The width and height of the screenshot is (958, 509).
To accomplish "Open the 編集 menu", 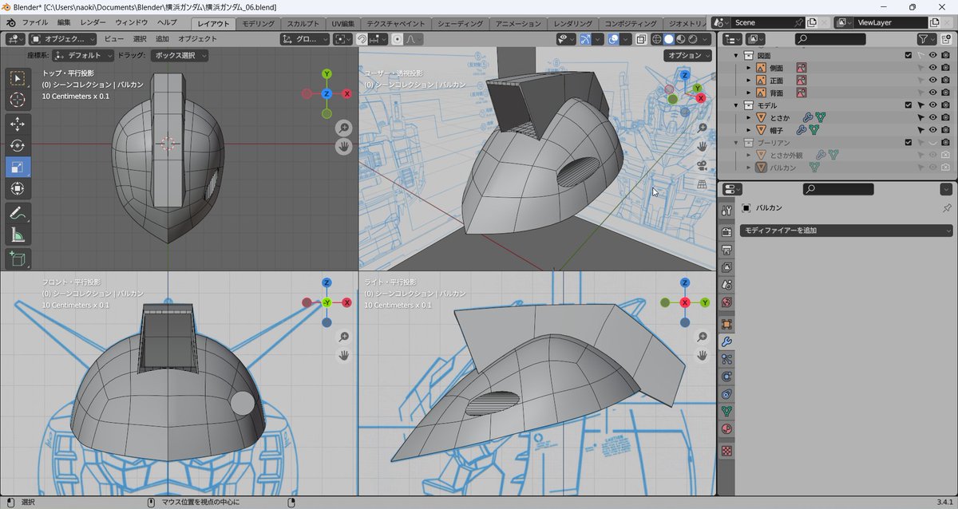I will coord(64,22).
